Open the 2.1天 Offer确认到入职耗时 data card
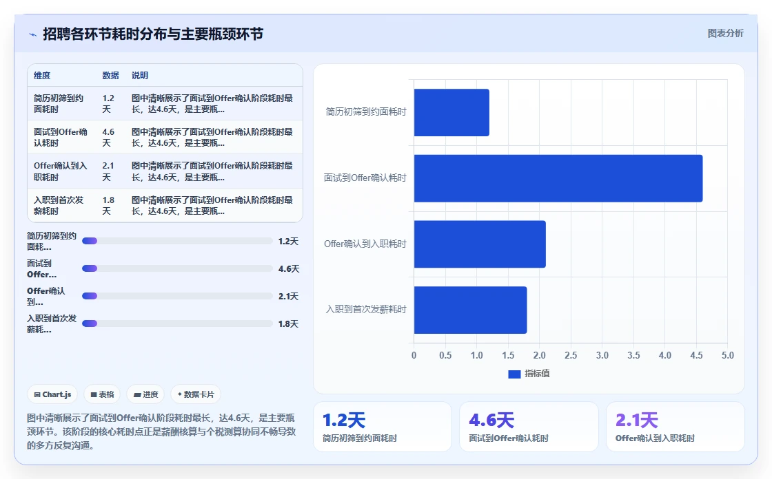 click(675, 427)
